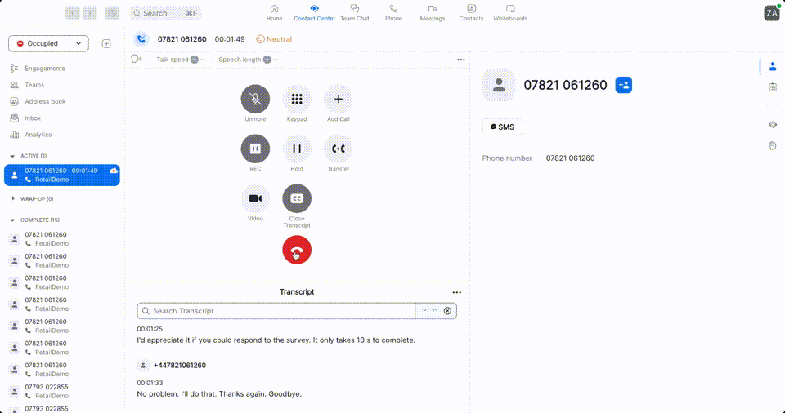Click the SMS button
Viewport: 785px width, 413px height.
point(502,127)
